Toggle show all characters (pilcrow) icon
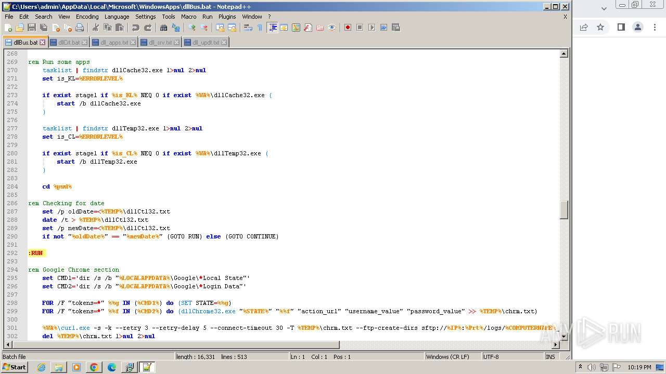This screenshot has width=666, height=374. pos(260,28)
